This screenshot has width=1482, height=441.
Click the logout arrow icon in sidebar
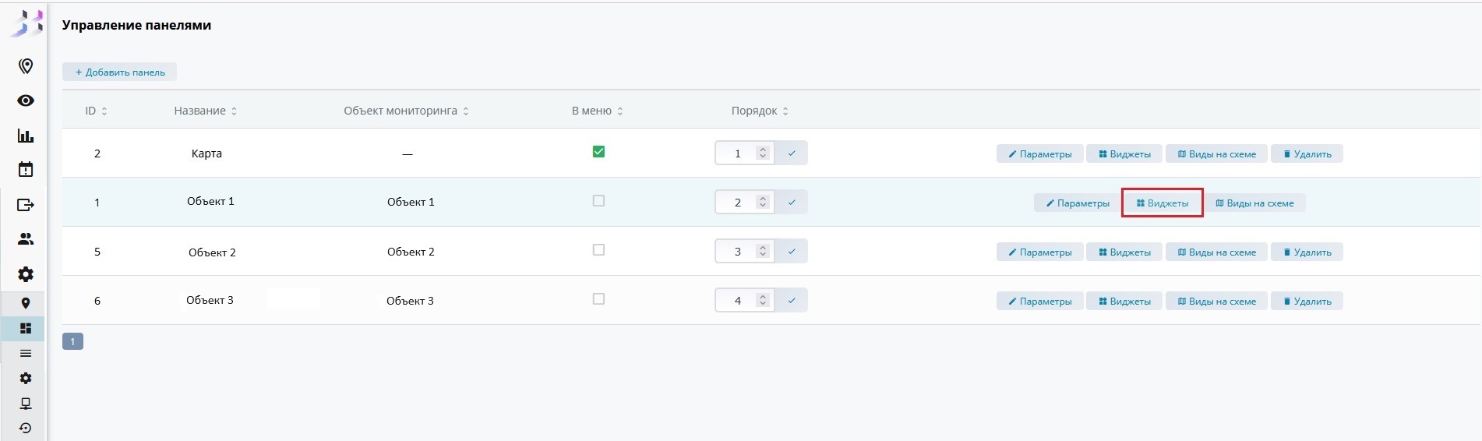click(26, 205)
